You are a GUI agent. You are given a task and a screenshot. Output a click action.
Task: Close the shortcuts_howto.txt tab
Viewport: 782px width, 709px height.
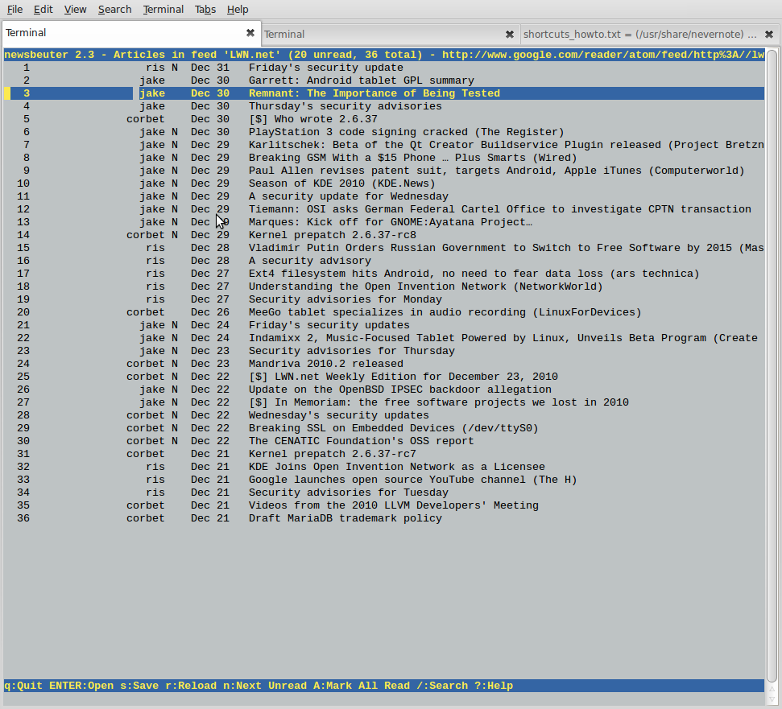769,35
